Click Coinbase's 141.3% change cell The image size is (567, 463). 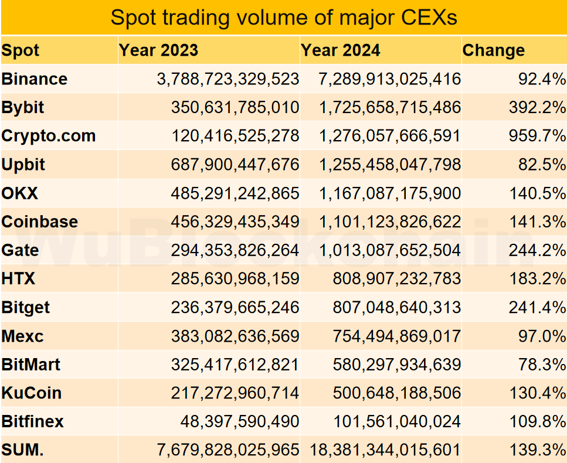tap(538, 222)
